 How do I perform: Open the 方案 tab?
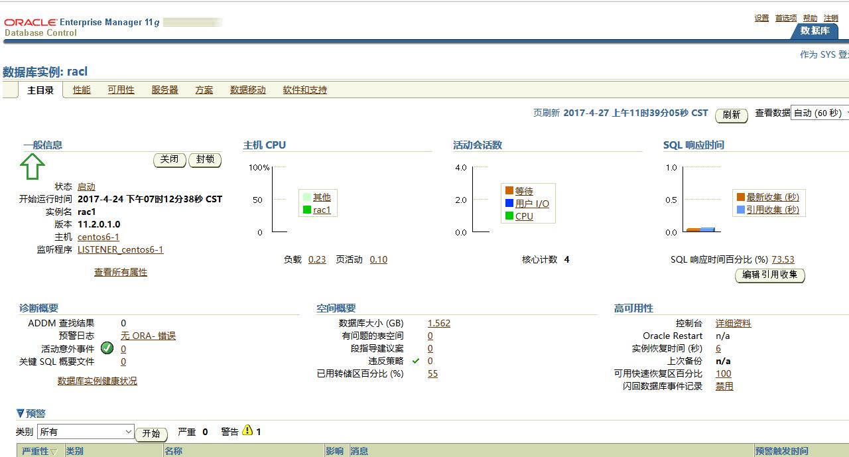point(204,90)
